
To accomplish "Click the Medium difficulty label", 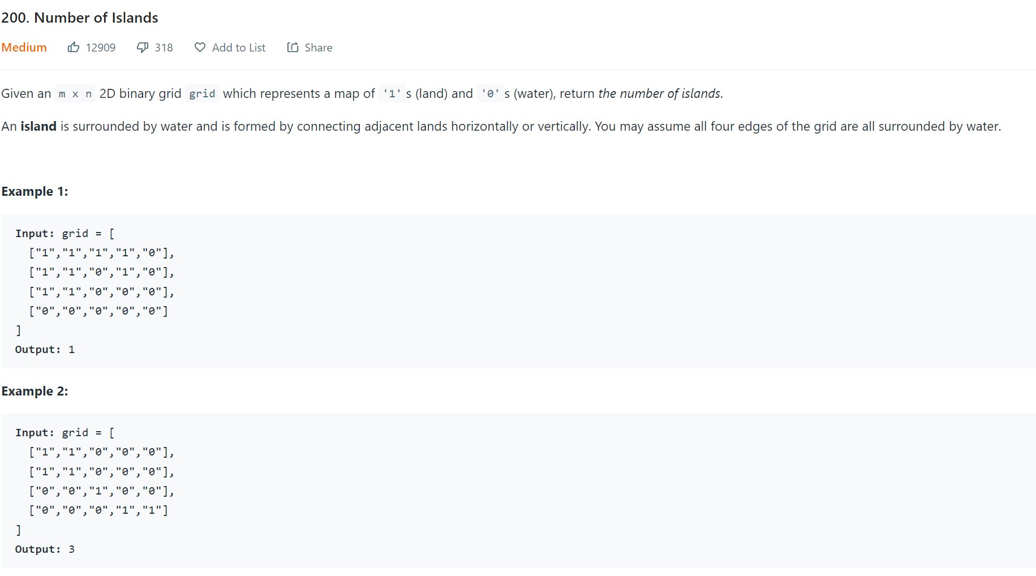I will (x=24, y=48).
